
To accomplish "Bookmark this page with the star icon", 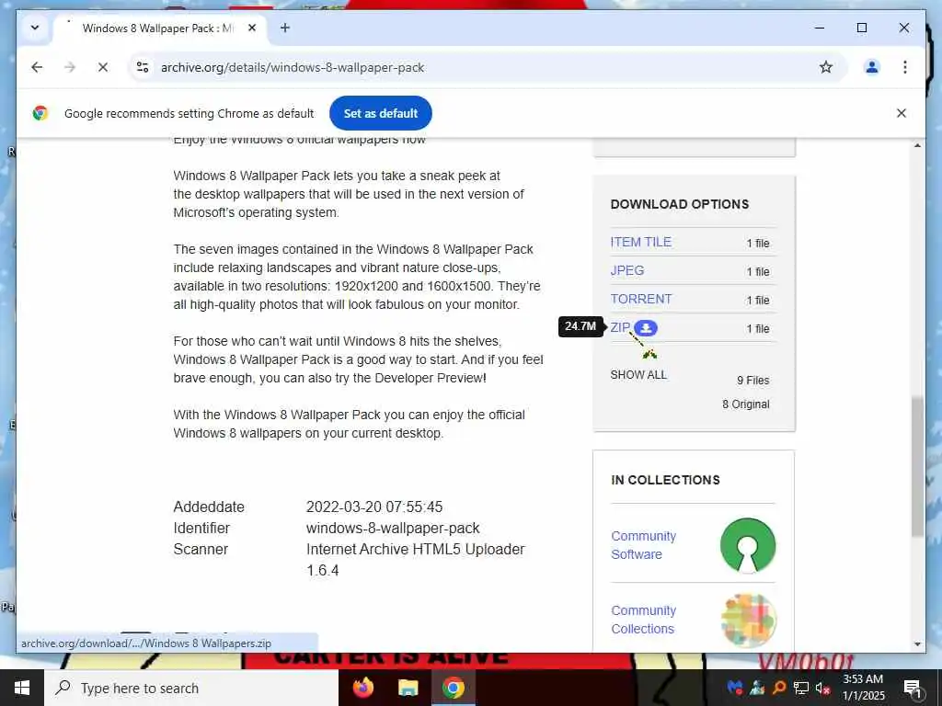I will click(826, 67).
